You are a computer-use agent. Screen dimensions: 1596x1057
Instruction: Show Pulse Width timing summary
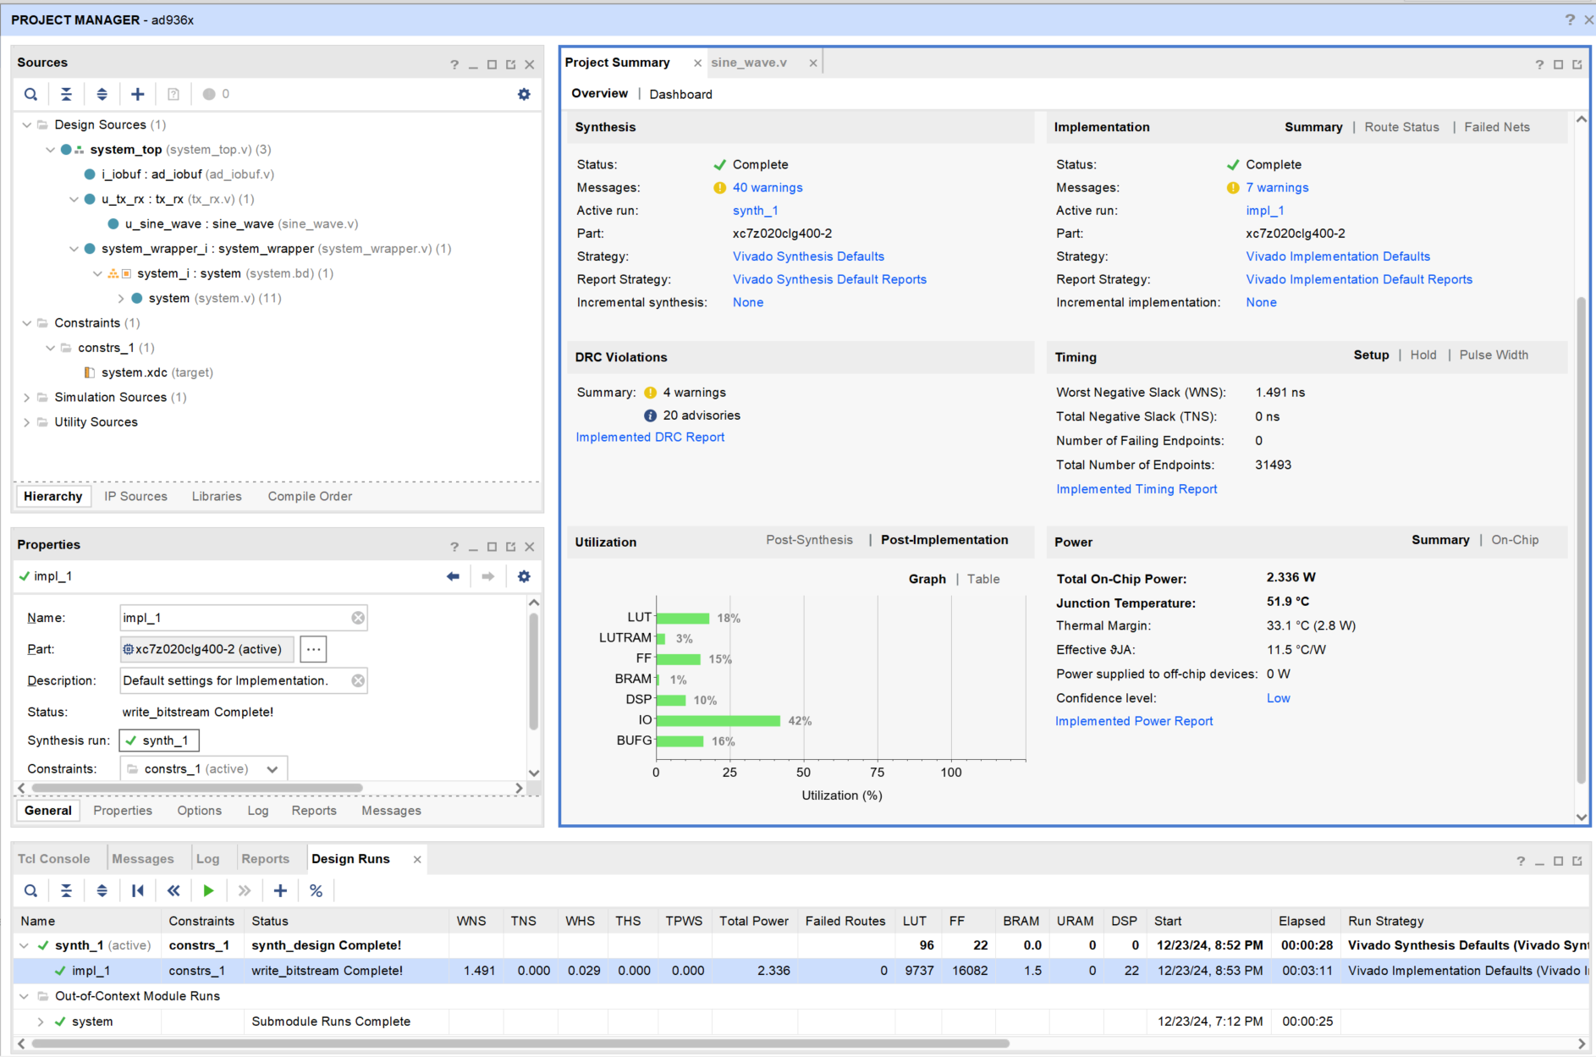[1494, 355]
